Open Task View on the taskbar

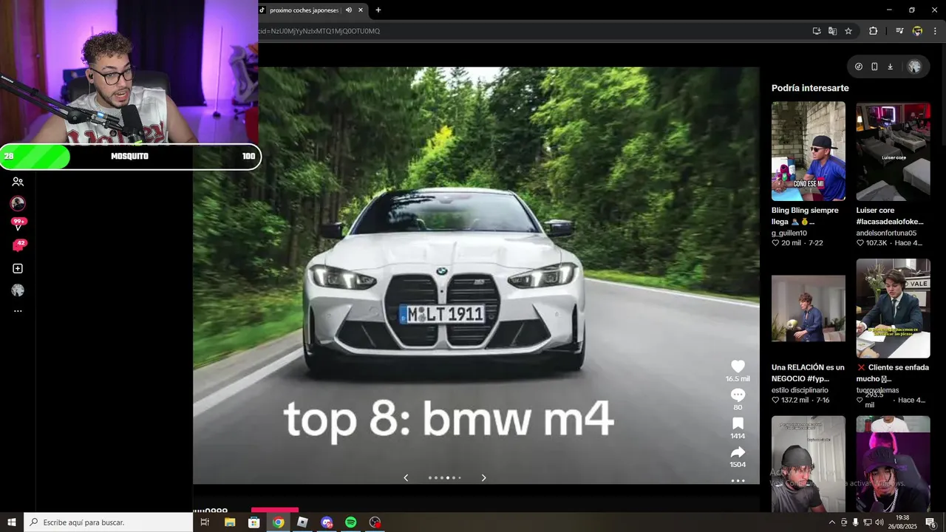205,522
